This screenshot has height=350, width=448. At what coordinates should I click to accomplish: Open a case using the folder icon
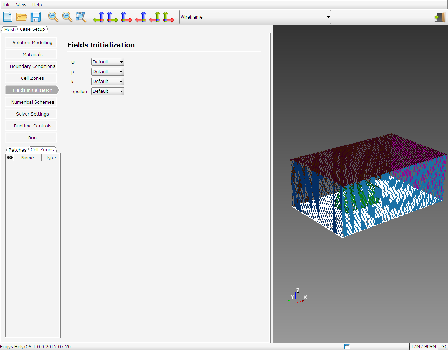tap(22, 17)
